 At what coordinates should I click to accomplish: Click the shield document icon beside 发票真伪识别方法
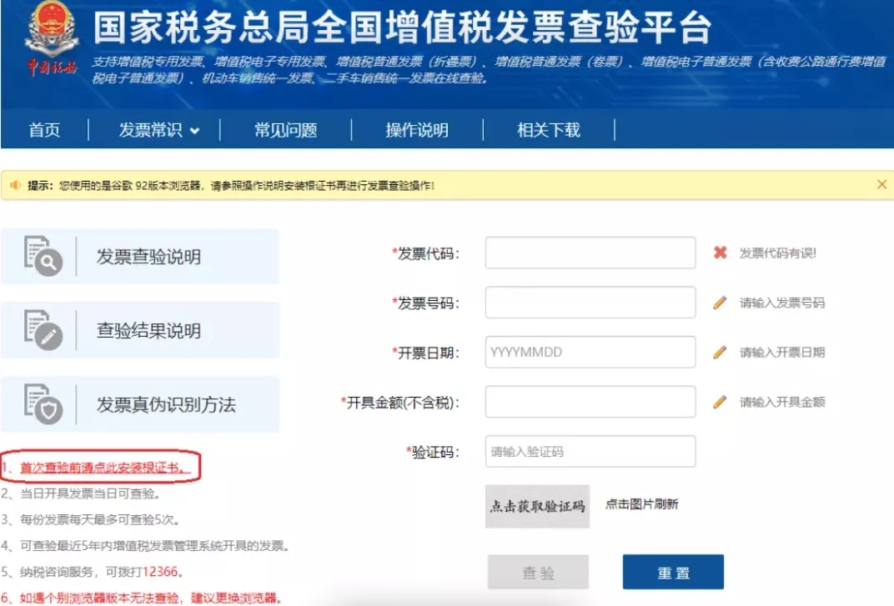click(43, 403)
